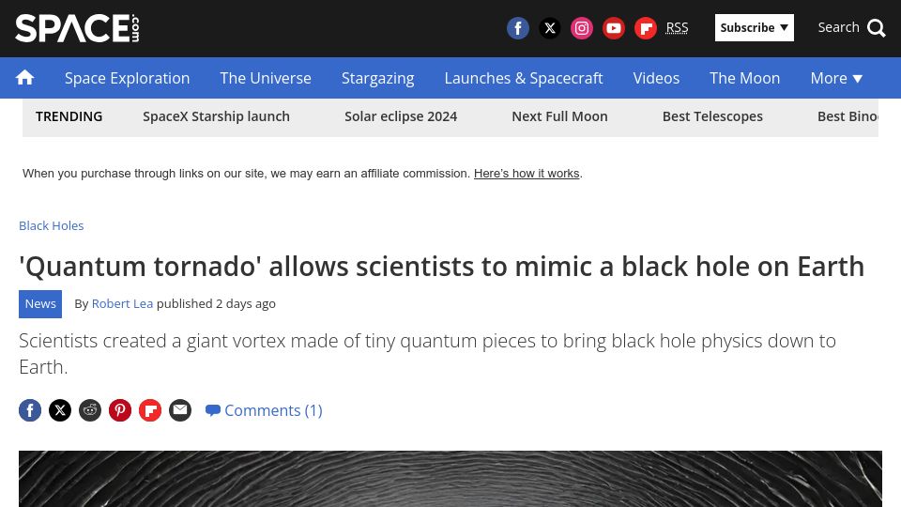Go to homepage via house icon

(x=24, y=78)
